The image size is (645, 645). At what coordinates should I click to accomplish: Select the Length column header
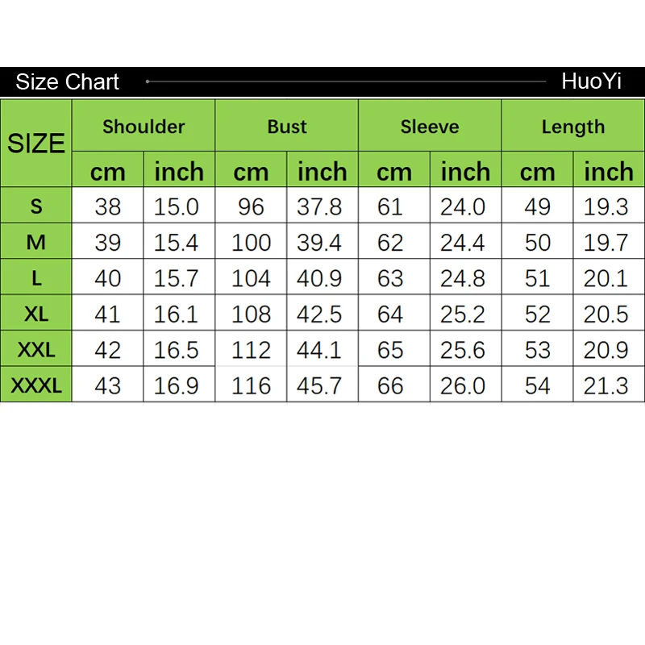point(573,127)
